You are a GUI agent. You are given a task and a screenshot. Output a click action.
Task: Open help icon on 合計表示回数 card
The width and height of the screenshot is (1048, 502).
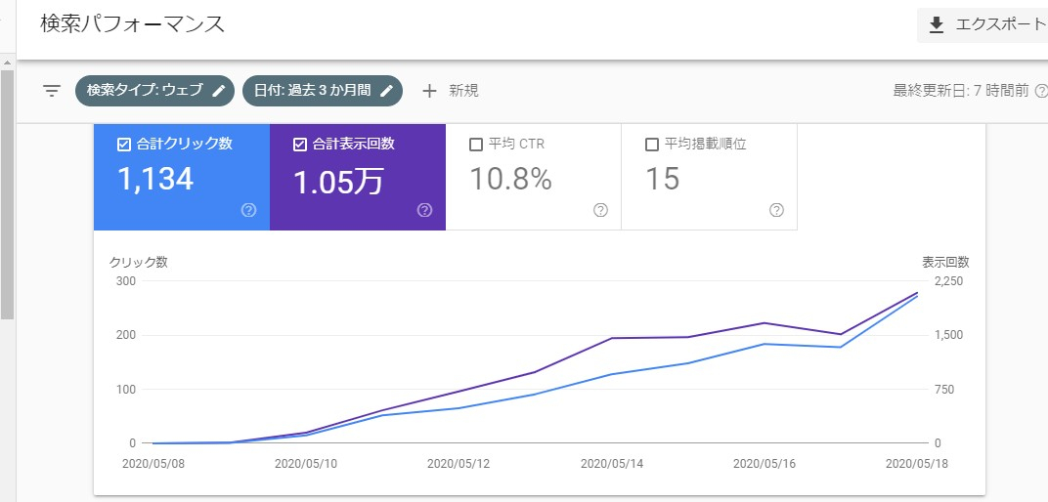coord(424,210)
